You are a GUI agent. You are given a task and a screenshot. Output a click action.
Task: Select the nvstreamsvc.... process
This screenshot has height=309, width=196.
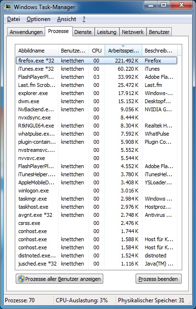(x=97, y=150)
